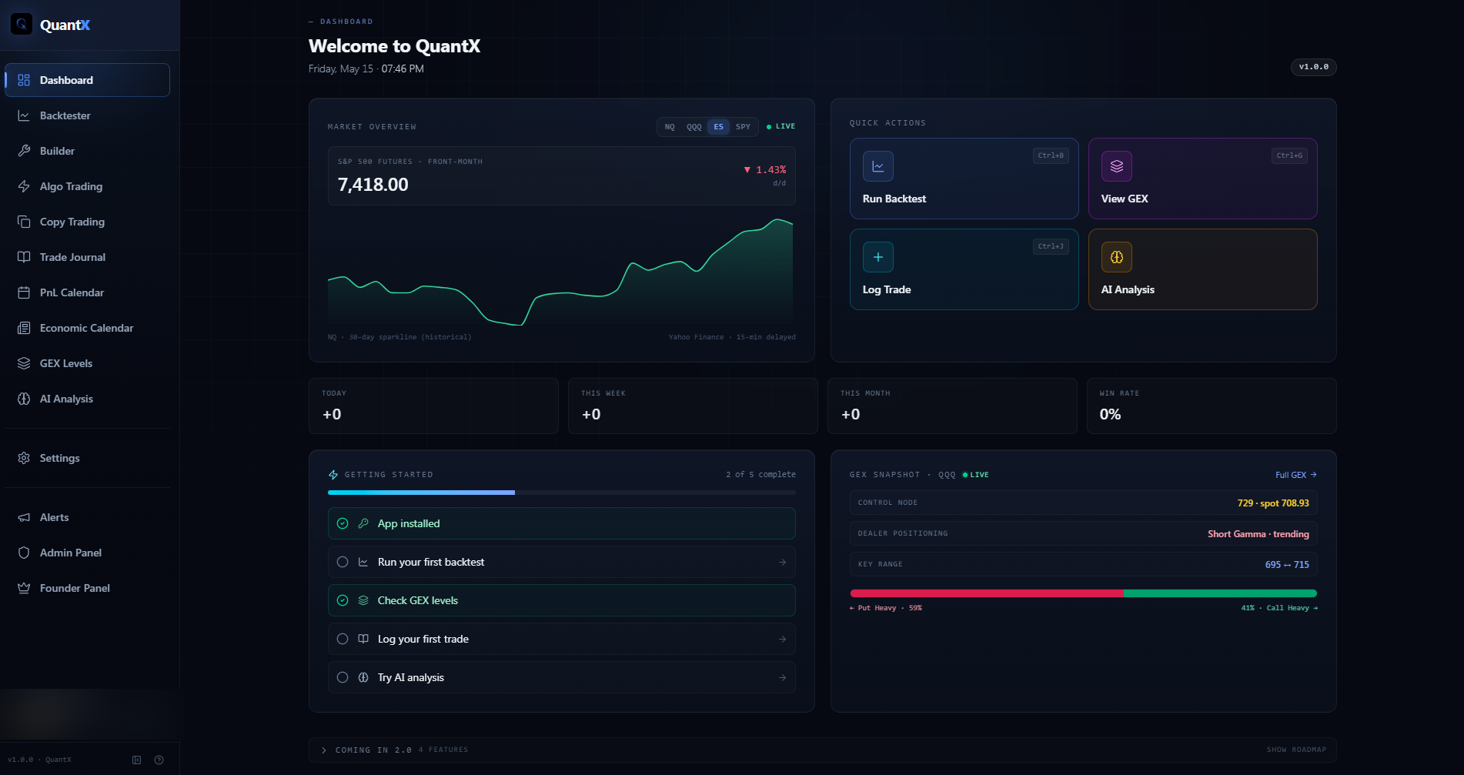Click the Market Overview LIVE indicator
This screenshot has width=1464, height=775.
click(780, 126)
